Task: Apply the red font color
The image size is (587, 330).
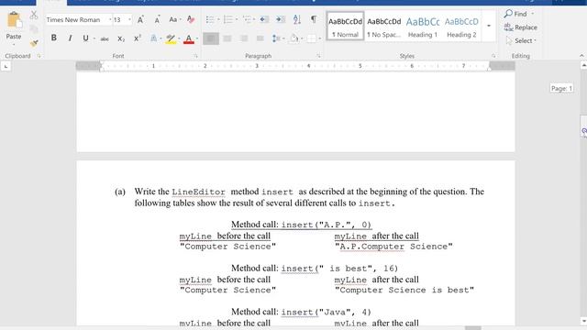Action: [189, 38]
